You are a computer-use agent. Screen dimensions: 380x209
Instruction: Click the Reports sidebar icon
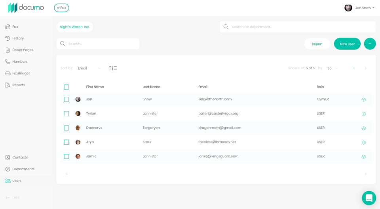[x=8, y=85]
